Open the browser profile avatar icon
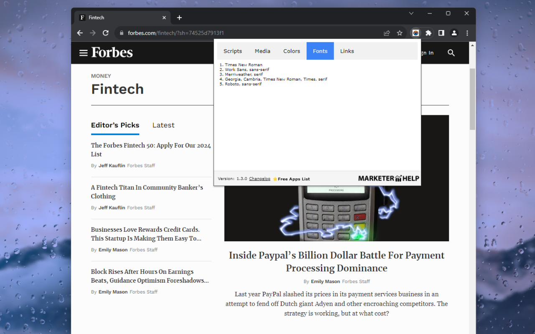535x334 pixels. pyautogui.click(x=454, y=33)
